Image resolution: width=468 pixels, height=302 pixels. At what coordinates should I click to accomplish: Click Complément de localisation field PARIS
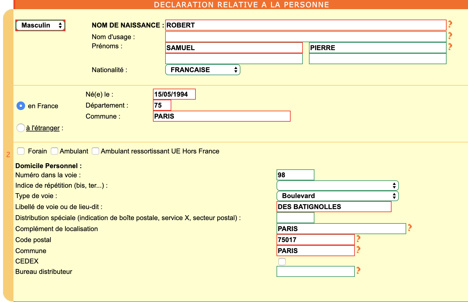[x=341, y=229]
